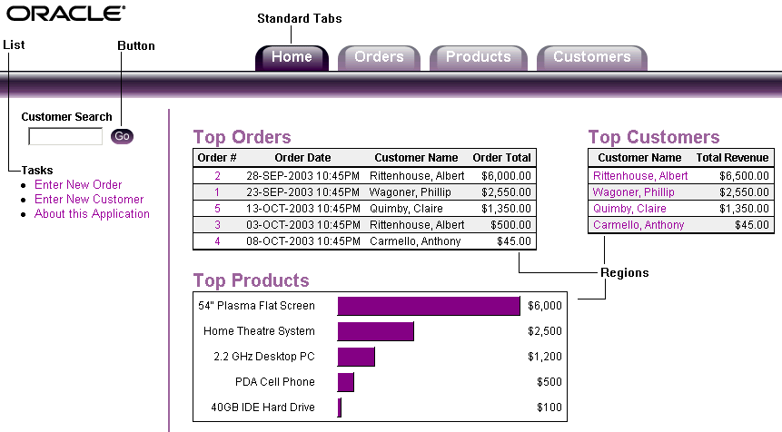Select Rittenhouse, Albert in Top Customers
This screenshot has width=782, height=432.
click(640, 176)
